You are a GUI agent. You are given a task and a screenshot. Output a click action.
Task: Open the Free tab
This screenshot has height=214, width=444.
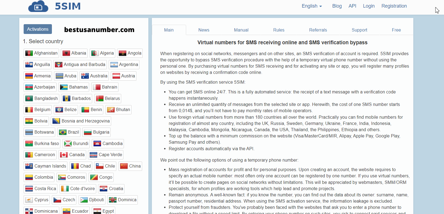tap(396, 30)
